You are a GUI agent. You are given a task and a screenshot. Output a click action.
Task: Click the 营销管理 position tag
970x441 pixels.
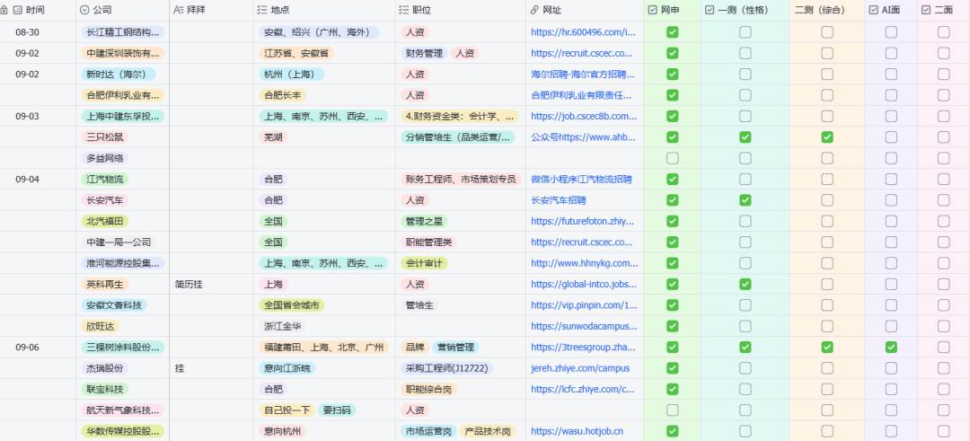click(455, 348)
